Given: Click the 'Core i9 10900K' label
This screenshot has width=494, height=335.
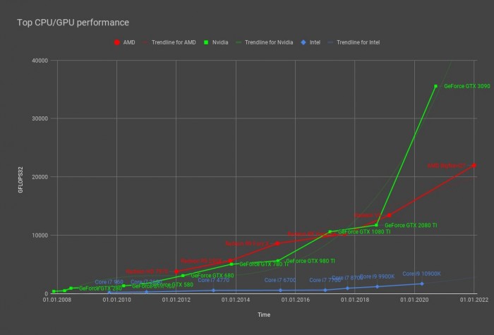Looking at the screenshot, I should pyautogui.click(x=421, y=274).
